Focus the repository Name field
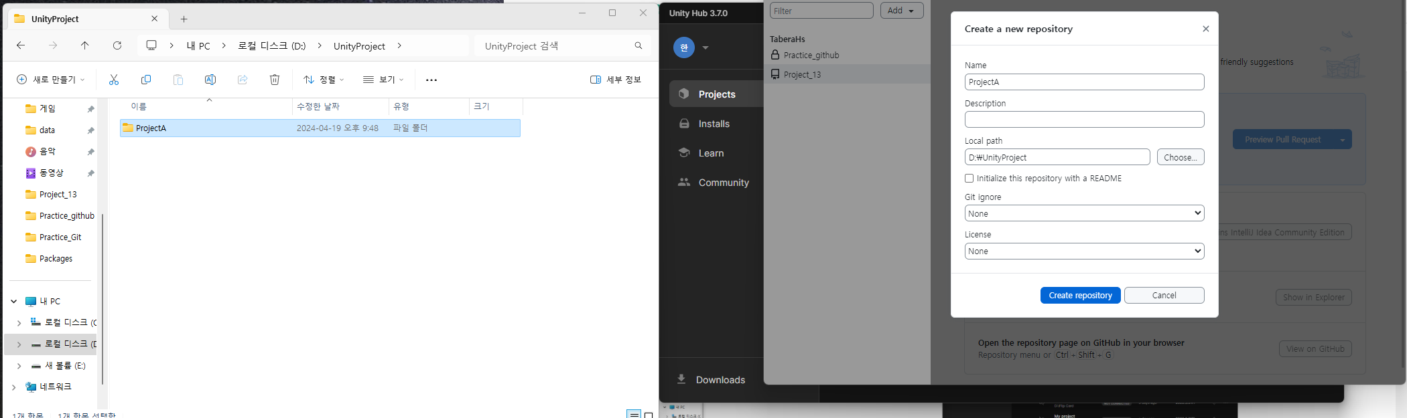Screen dimensions: 1407x418 pos(1084,82)
